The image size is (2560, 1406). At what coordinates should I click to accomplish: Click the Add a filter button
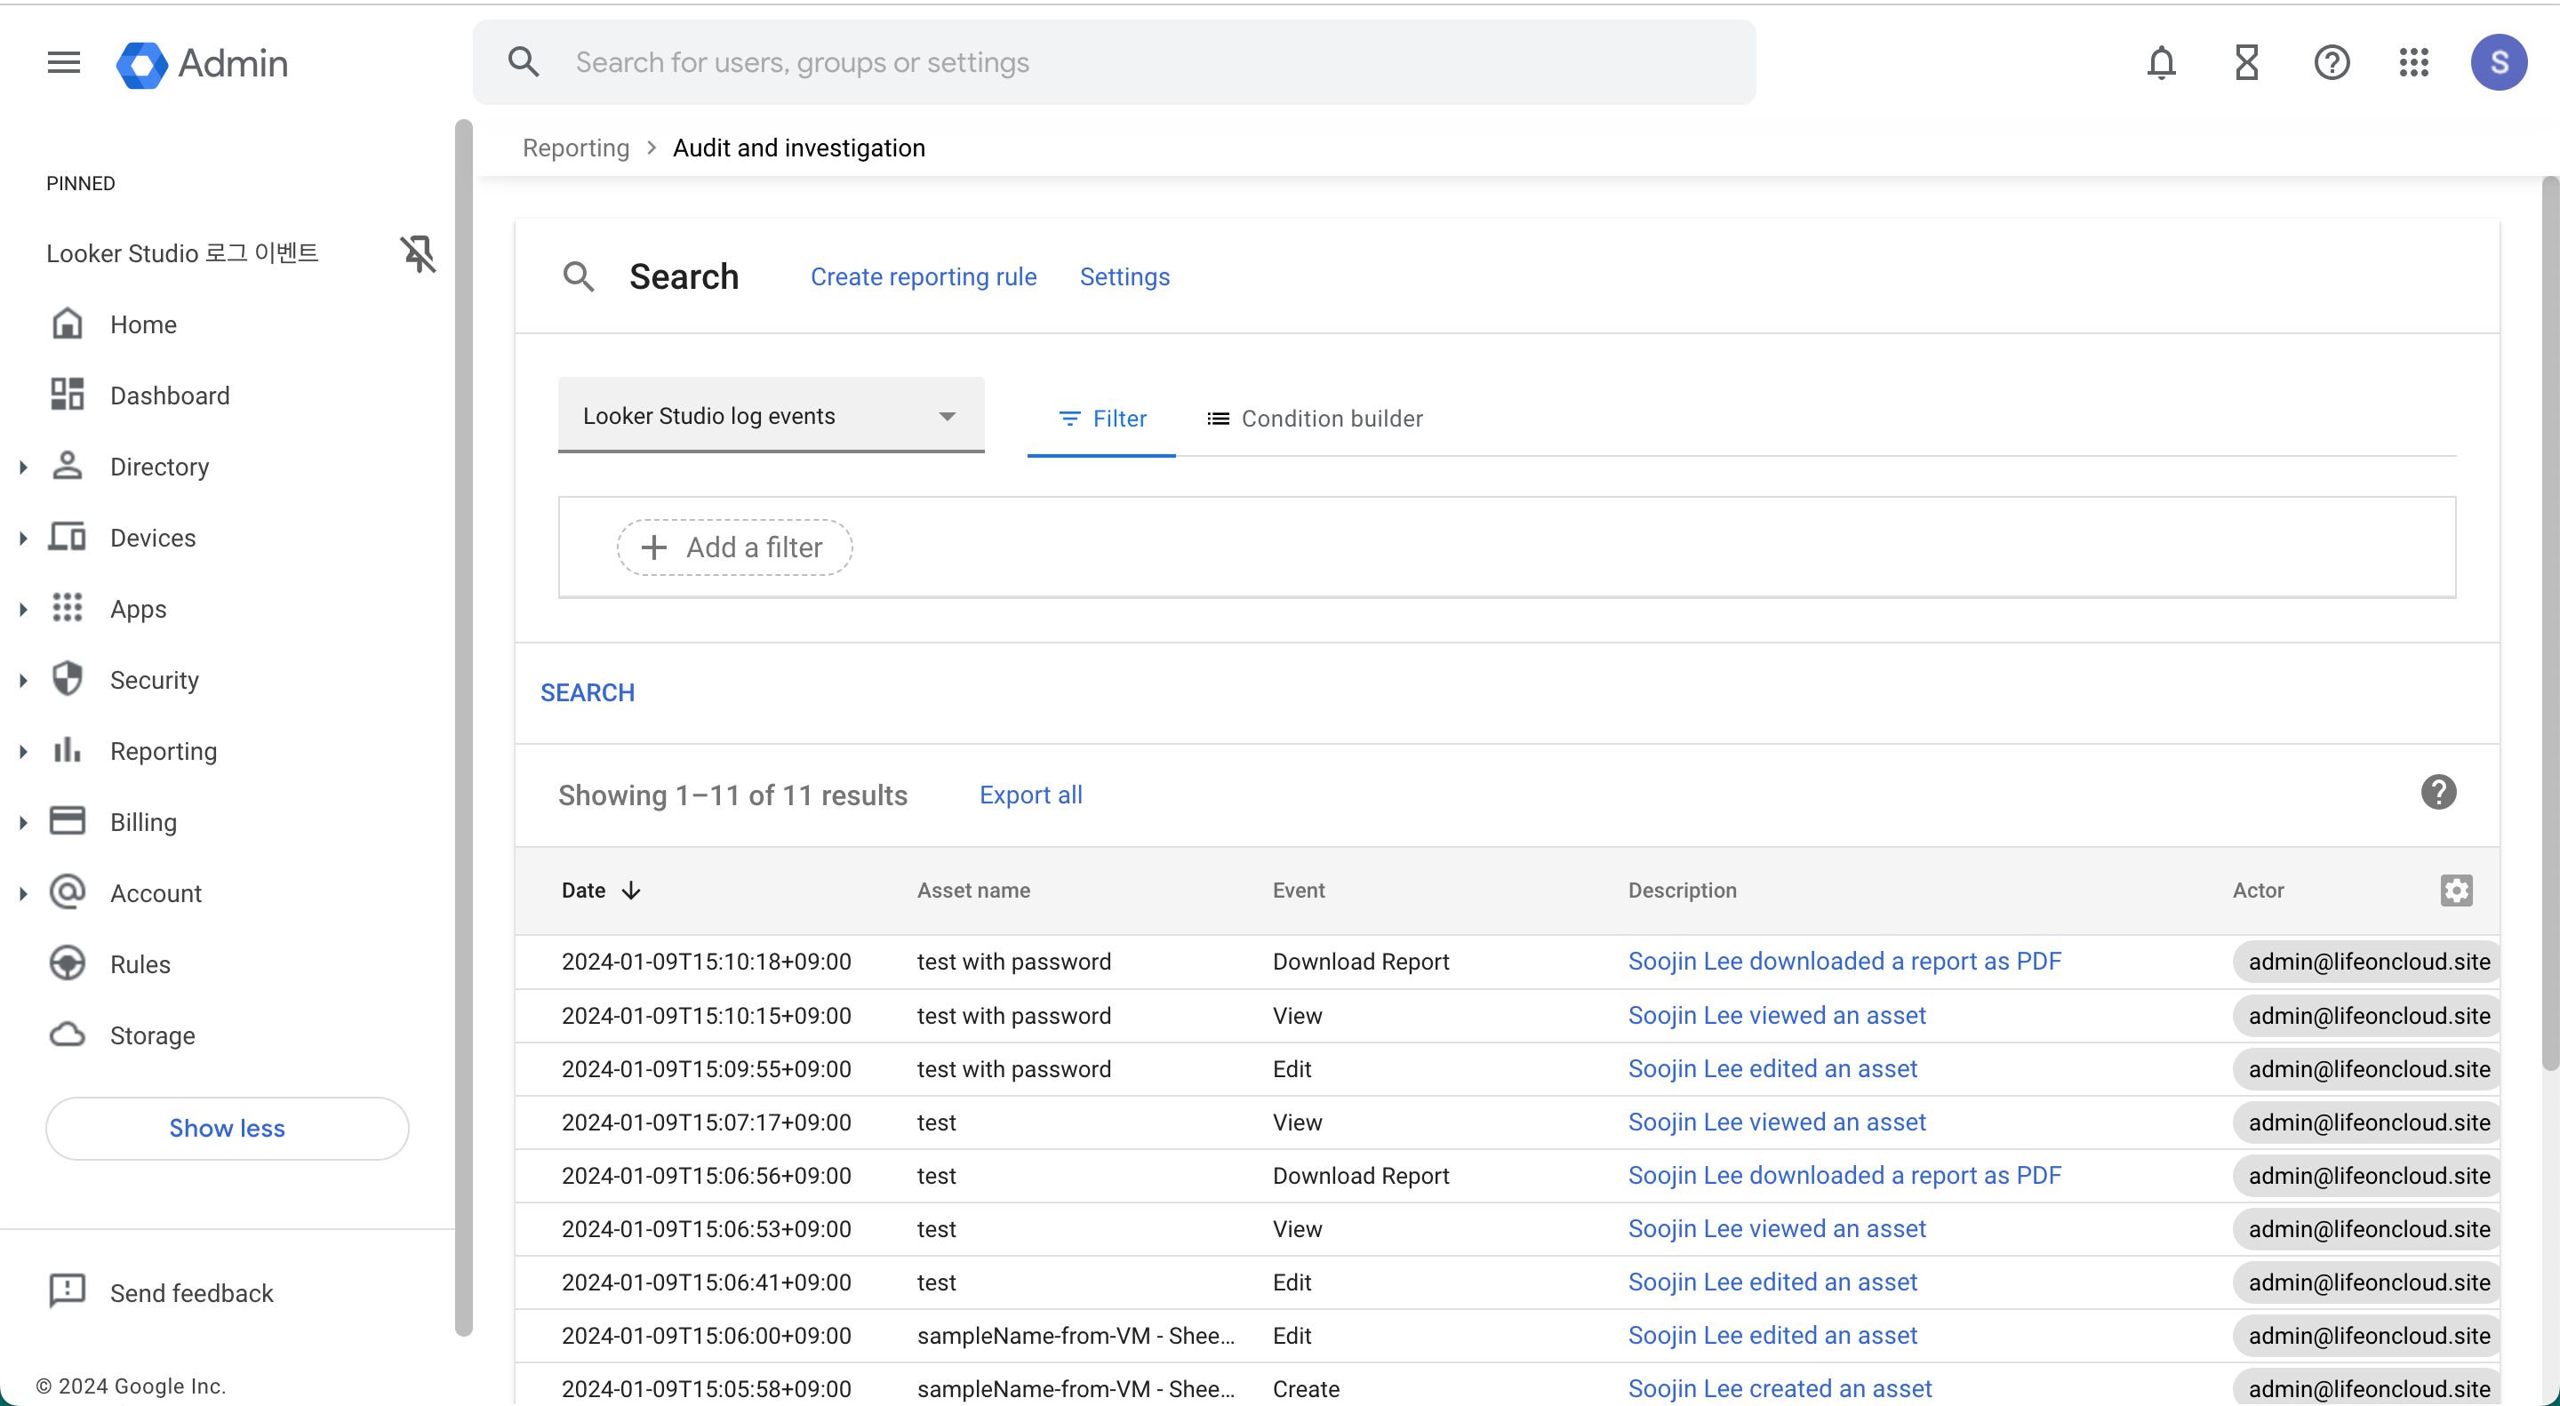coord(734,547)
